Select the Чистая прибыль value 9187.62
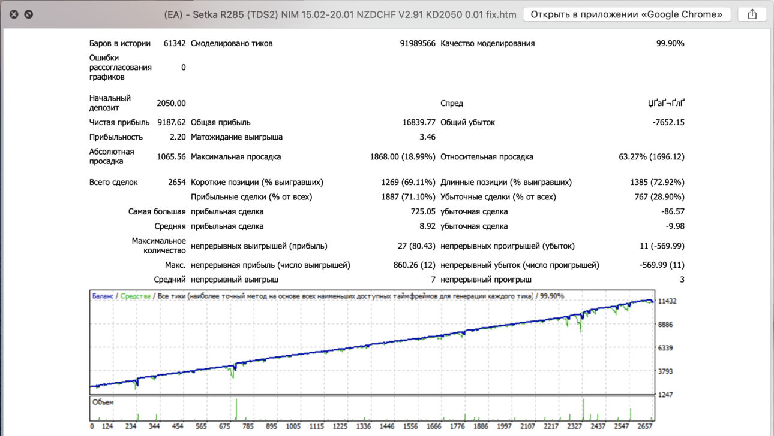 [172, 122]
